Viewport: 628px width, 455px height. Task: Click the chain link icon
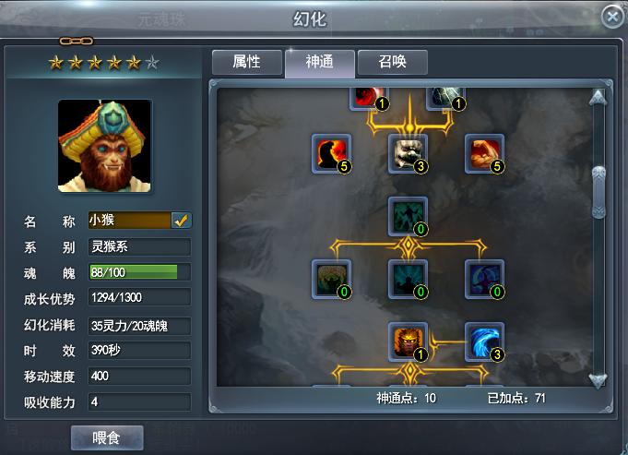tap(77, 41)
